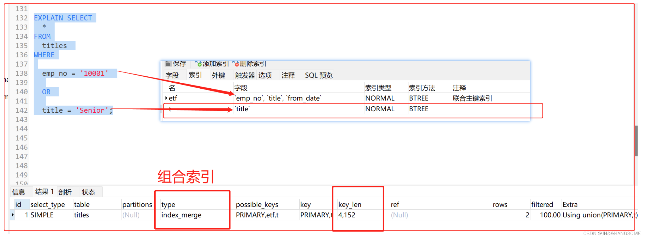Open the SQL 预览 tab

click(319, 75)
